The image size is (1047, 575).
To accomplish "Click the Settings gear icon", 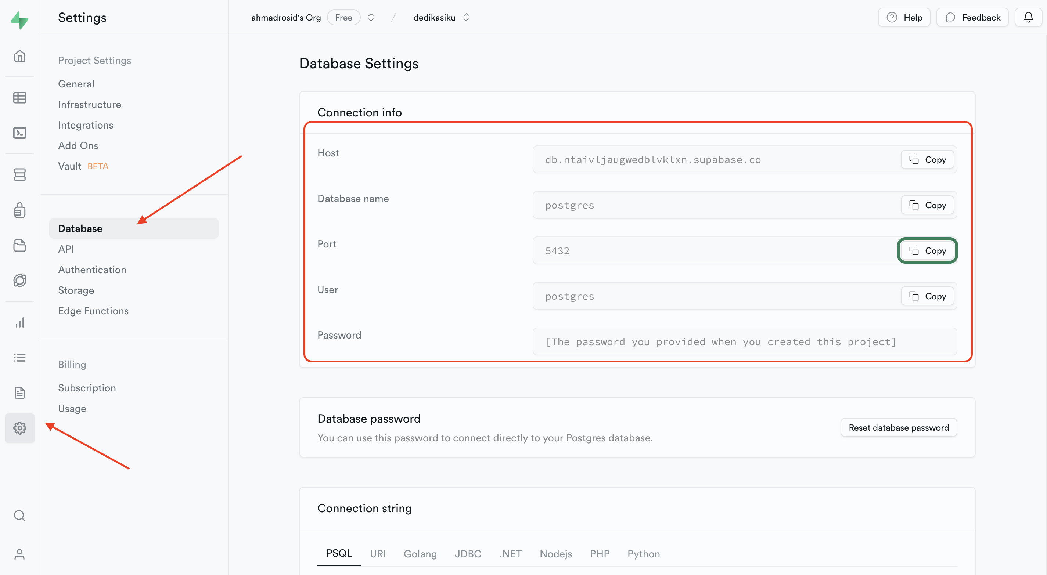I will (x=20, y=428).
